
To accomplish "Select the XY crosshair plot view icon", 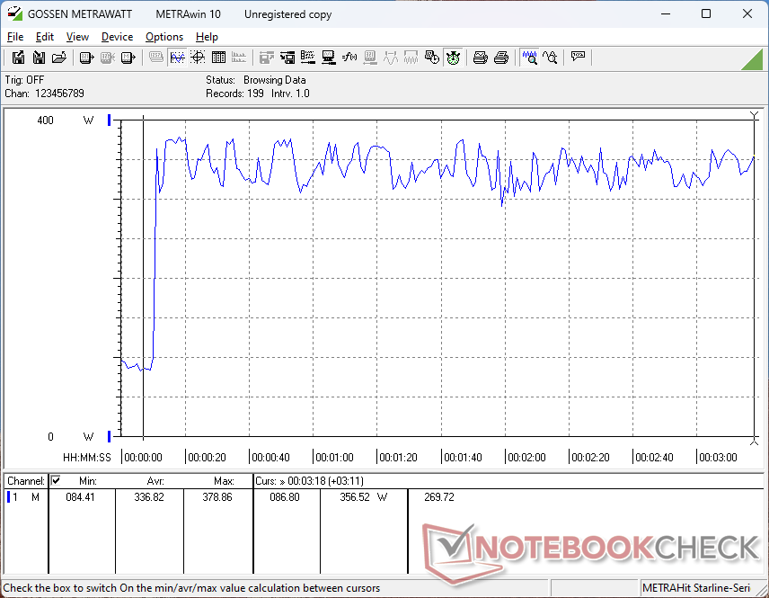I will coord(198,58).
